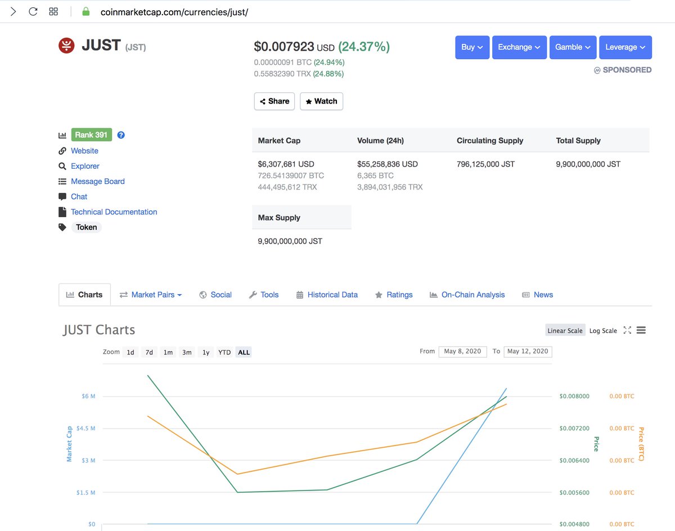Click the To date field May 12, 2020
Viewport: 675px width, 531px height.
coord(528,352)
